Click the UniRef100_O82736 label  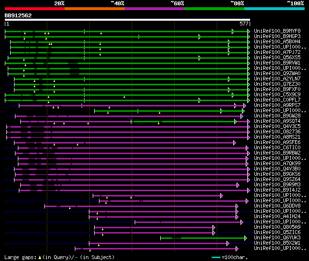coord(277,132)
